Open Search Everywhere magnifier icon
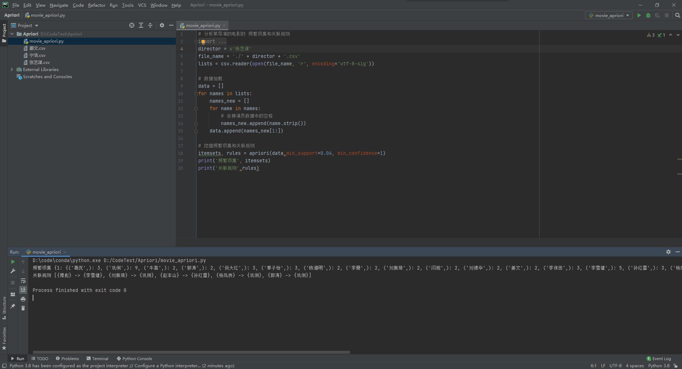This screenshot has width=682, height=369. coord(677,15)
